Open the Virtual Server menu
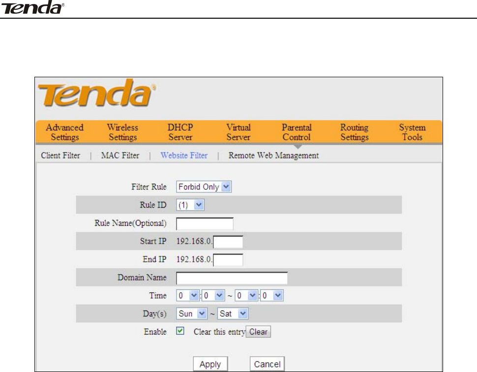The image size is (477, 372). tap(238, 132)
